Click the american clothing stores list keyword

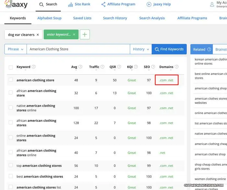click(x=39, y=187)
